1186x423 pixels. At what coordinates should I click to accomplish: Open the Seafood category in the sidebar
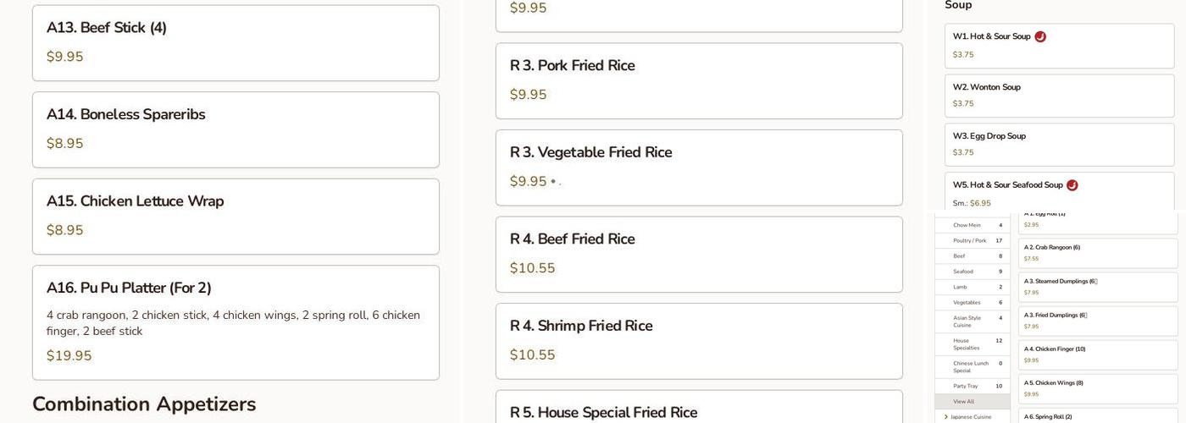click(x=972, y=272)
